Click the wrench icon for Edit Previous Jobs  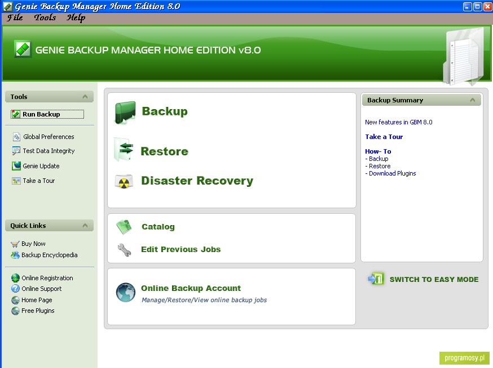point(124,250)
